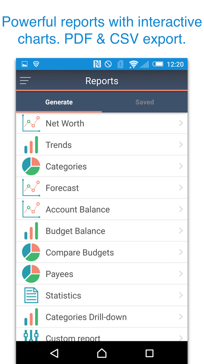This screenshot has height=364, width=204.
Task: Tap the Statistics document icon
Action: click(x=31, y=295)
